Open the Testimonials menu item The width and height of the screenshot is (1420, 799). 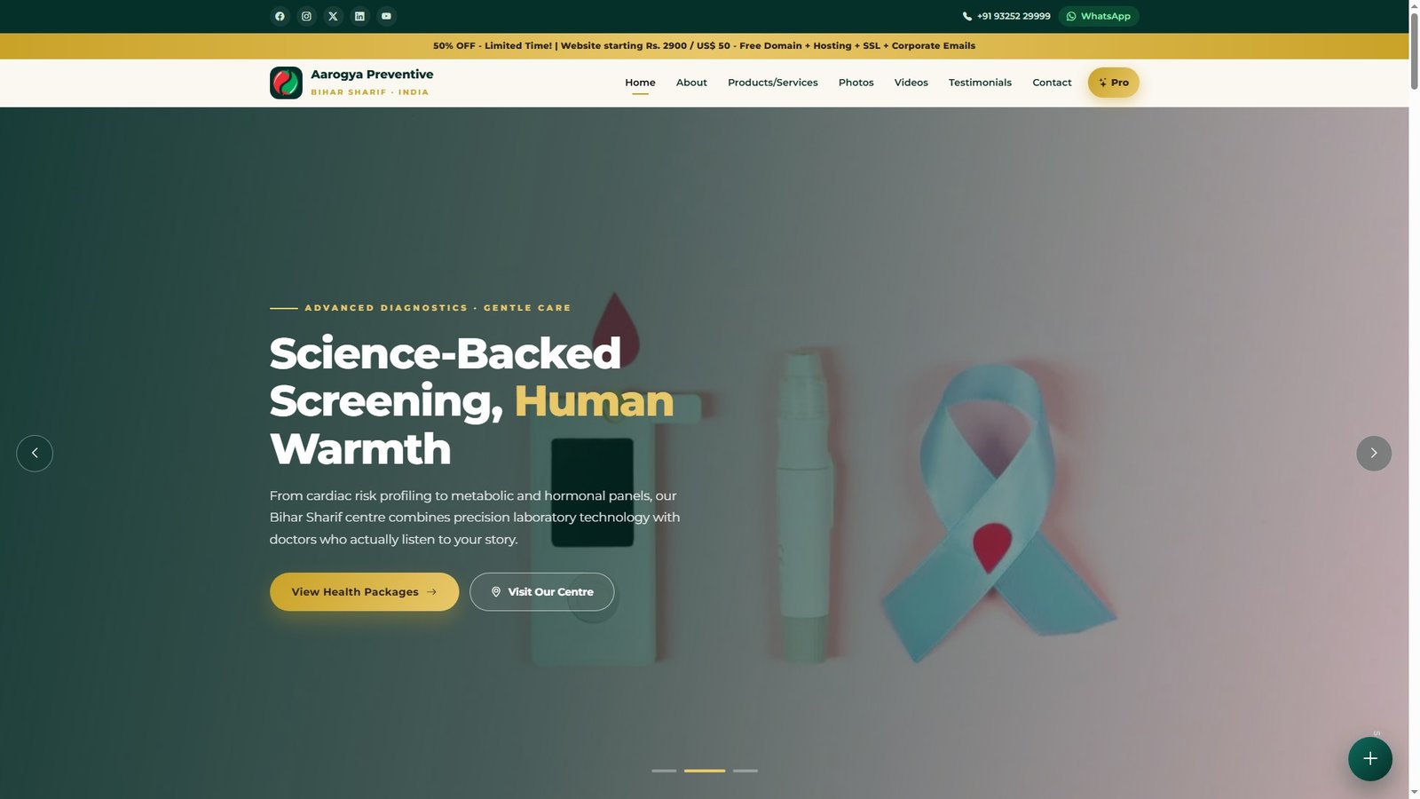[980, 83]
